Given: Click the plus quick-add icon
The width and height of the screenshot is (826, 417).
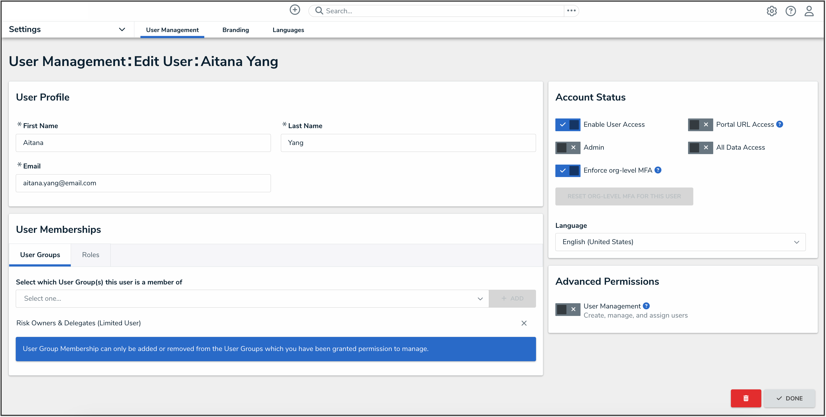Looking at the screenshot, I should click(x=295, y=10).
